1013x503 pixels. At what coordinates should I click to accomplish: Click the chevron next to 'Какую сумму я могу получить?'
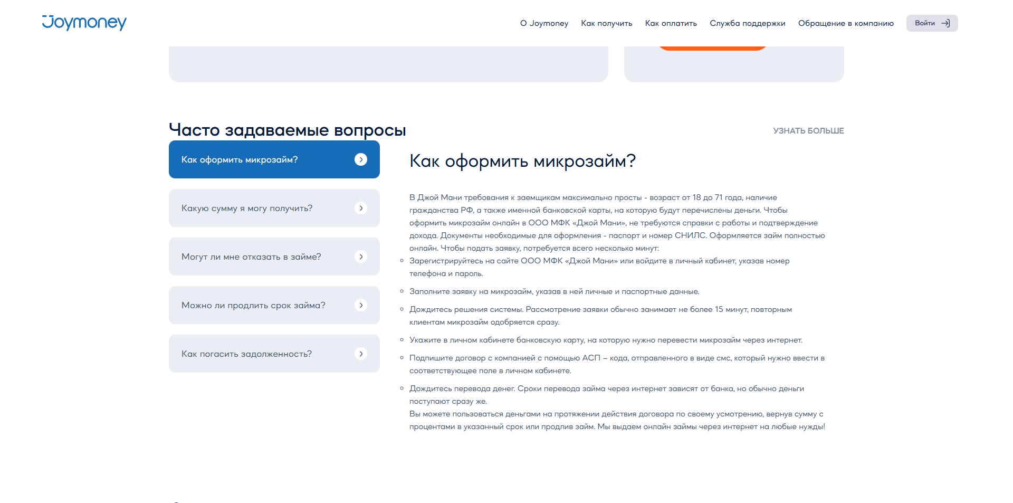point(361,208)
